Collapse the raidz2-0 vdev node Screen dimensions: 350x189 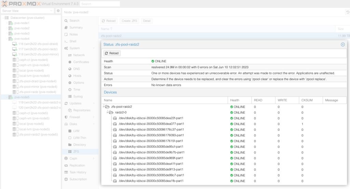(108, 112)
